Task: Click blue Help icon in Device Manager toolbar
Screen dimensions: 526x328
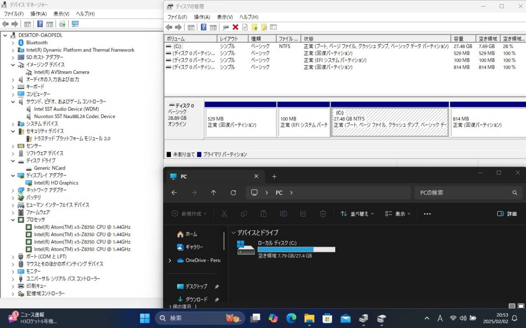Action: (x=40, y=24)
